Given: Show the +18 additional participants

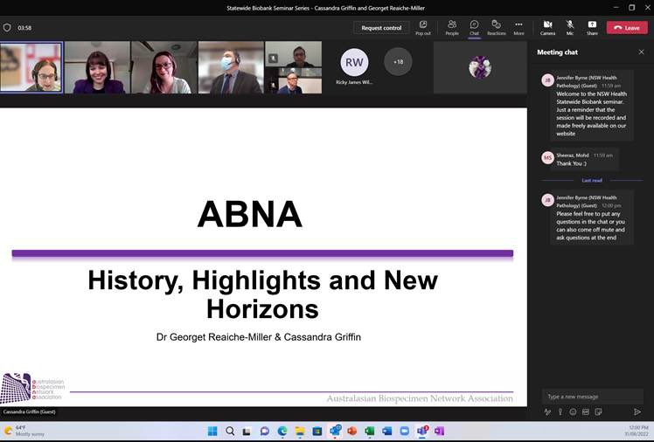Looking at the screenshot, I should (398, 62).
